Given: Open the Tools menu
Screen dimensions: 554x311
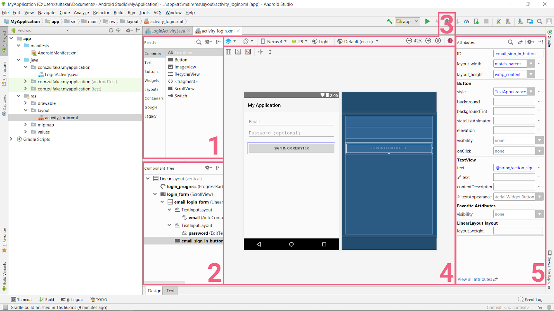Looking at the screenshot, I should pyautogui.click(x=144, y=12).
